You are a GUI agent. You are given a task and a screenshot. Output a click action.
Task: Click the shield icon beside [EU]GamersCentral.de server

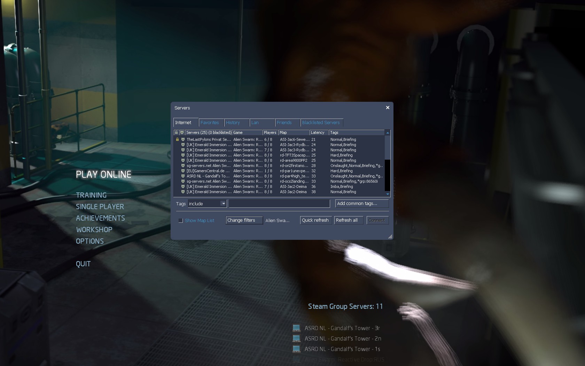point(183,171)
